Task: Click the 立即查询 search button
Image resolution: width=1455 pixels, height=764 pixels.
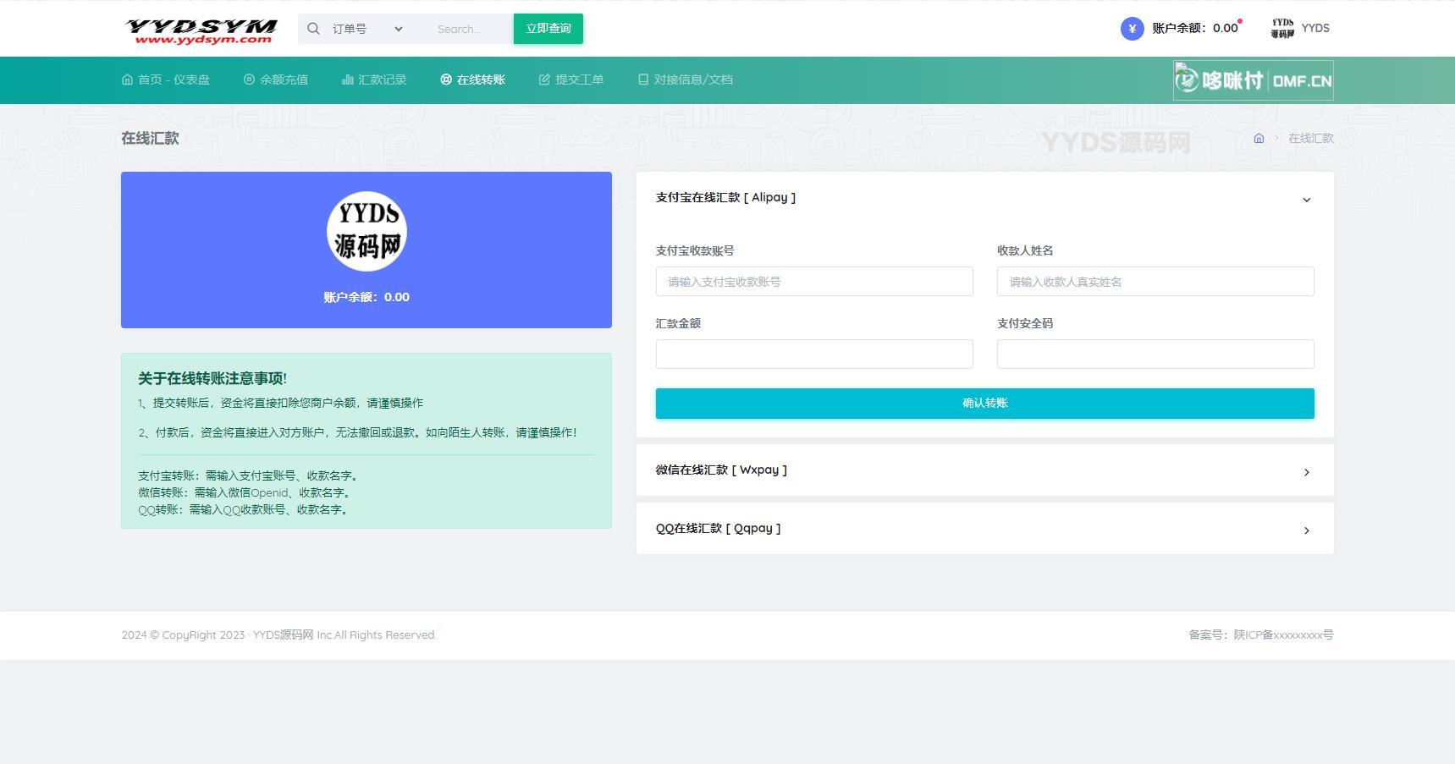Action: click(x=548, y=29)
